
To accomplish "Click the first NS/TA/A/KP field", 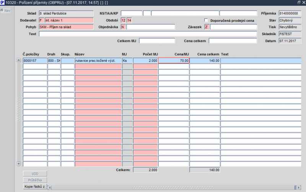I will point(132,13).
